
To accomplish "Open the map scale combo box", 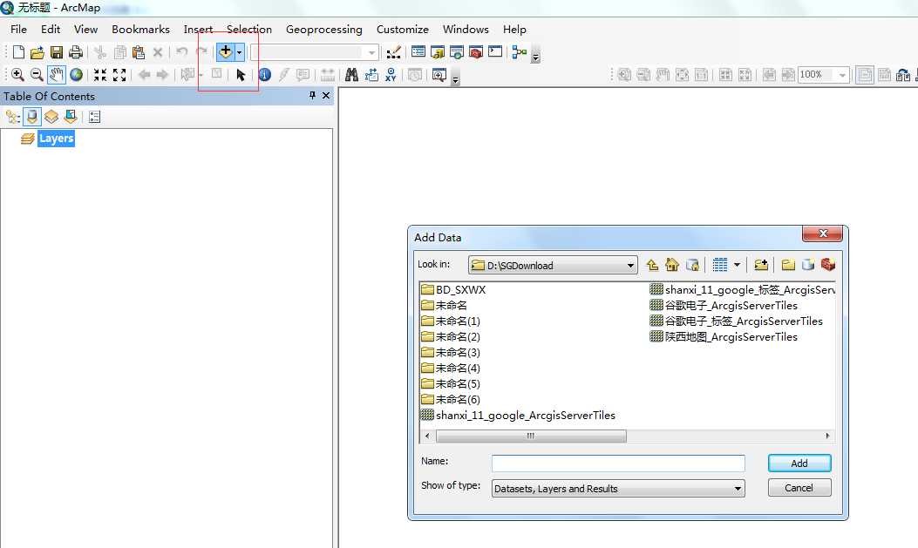I will pyautogui.click(x=314, y=52).
